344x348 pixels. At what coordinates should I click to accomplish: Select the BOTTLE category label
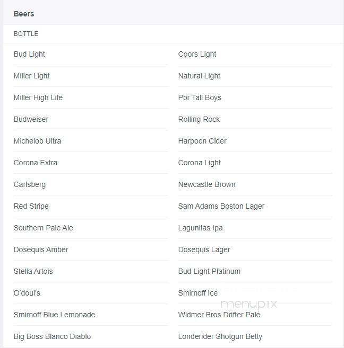(x=26, y=34)
